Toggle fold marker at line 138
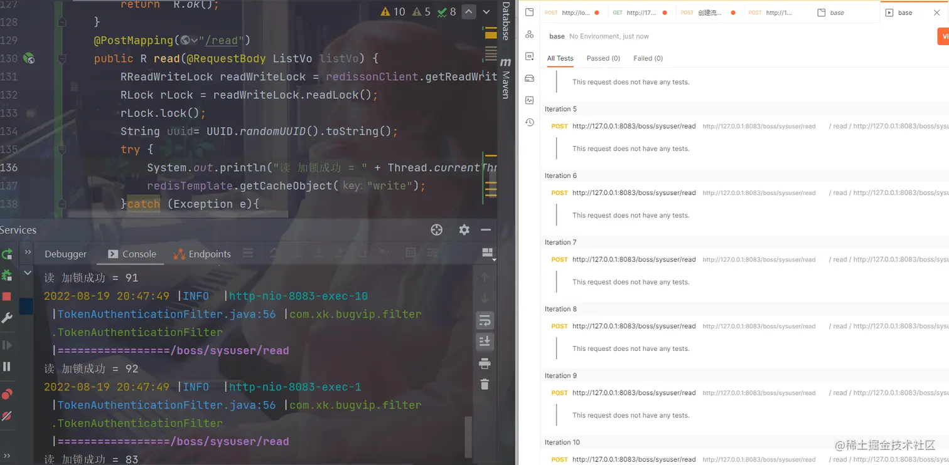 pos(62,204)
